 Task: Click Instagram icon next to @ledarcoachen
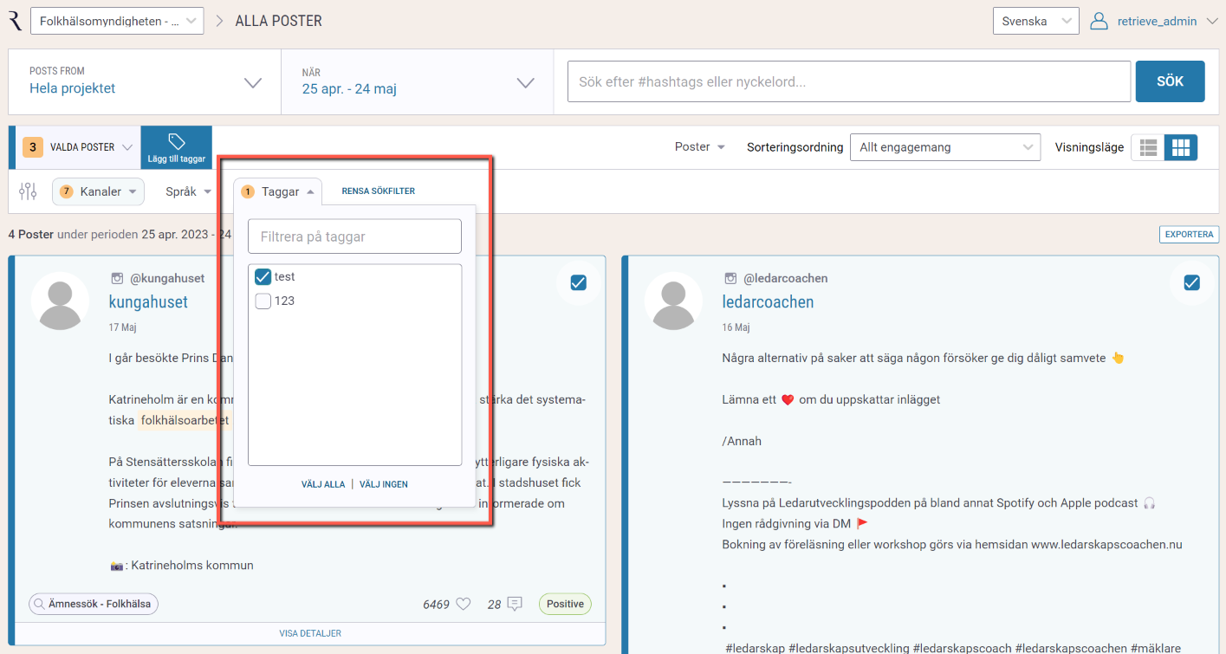(x=731, y=278)
